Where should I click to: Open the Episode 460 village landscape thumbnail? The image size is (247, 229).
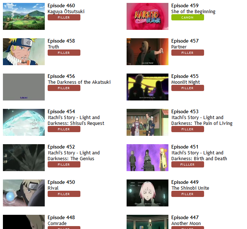(x=24, y=16)
